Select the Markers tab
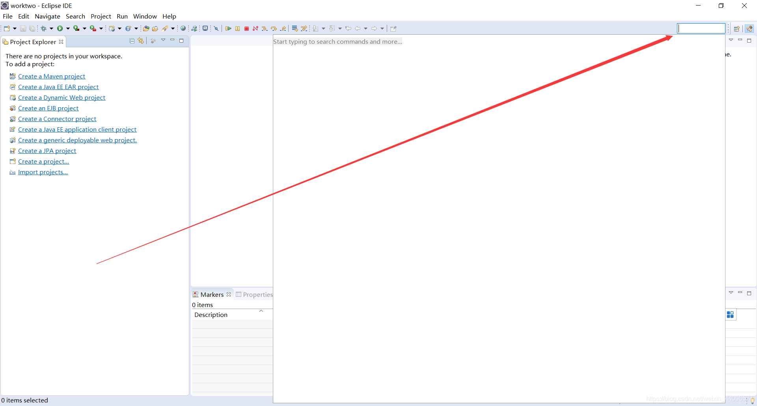Screen dimensions: 757x406 tap(212, 294)
